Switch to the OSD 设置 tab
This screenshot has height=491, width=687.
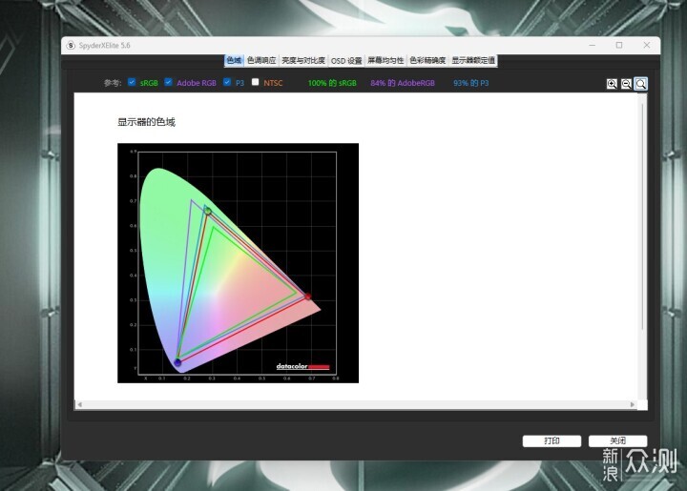(x=346, y=60)
